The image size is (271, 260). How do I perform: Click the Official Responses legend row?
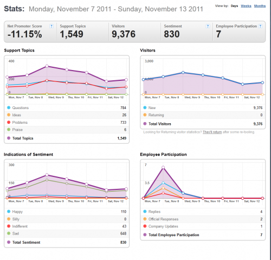click(x=203, y=219)
